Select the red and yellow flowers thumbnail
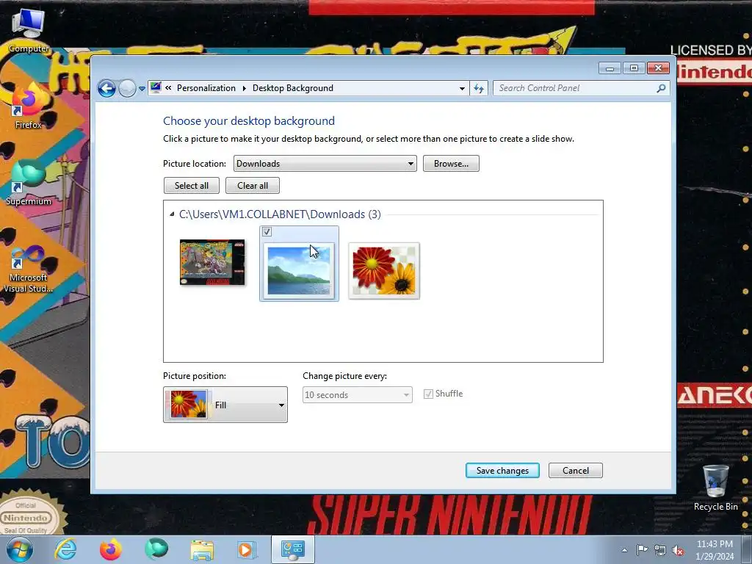Image resolution: width=752 pixels, height=564 pixels. (383, 271)
